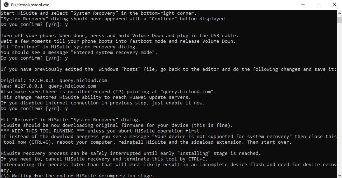Image resolution: width=342 pixels, height=178 pixels.
Task: Click the "New: #127.0.0.1 query.hicloud.com" line
Action: [48, 86]
